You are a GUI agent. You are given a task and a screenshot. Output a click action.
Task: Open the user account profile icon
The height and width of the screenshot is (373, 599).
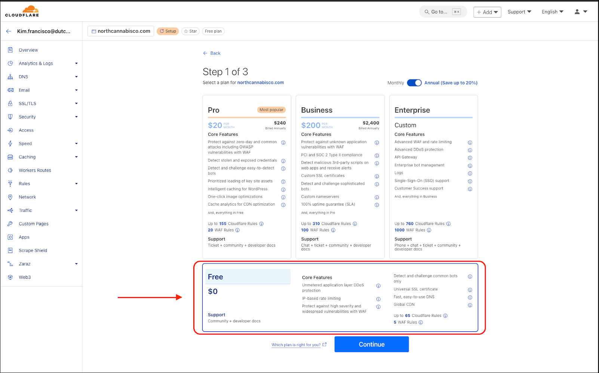pos(577,12)
